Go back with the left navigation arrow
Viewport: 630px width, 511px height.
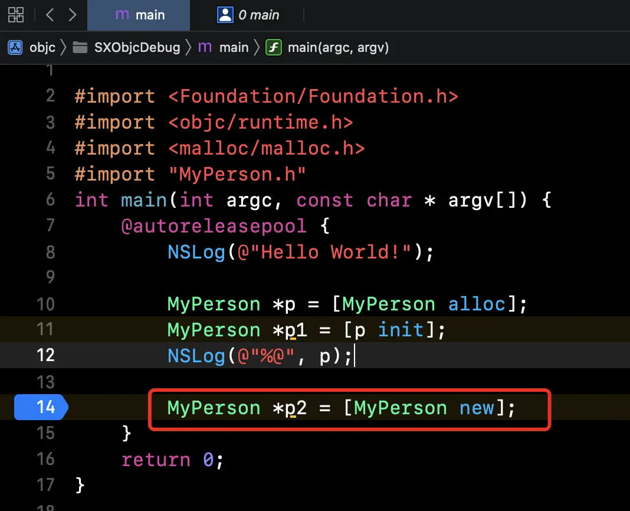(x=50, y=15)
